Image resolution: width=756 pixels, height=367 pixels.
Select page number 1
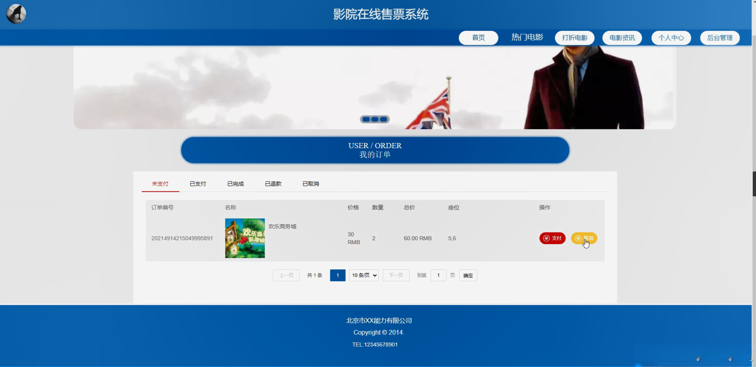[x=338, y=275]
